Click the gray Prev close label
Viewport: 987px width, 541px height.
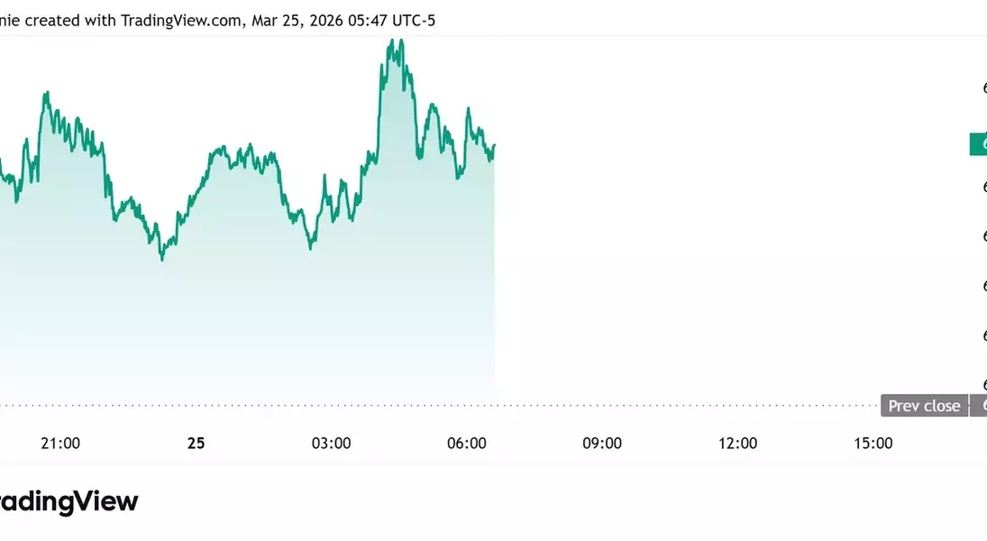(x=924, y=406)
